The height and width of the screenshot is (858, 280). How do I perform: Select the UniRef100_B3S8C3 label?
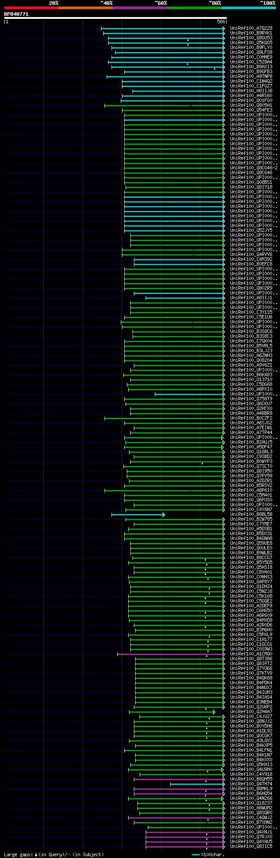tap(251, 336)
